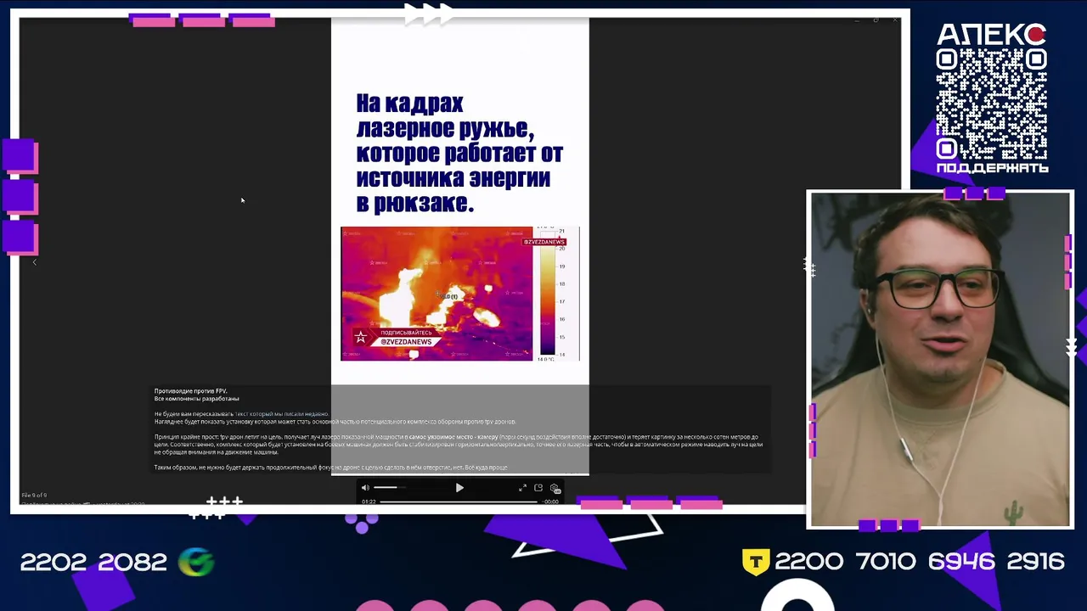Screen dimensions: 1087x611
Task: Click the caption line starting 'Таким образом'
Action: tap(331, 468)
